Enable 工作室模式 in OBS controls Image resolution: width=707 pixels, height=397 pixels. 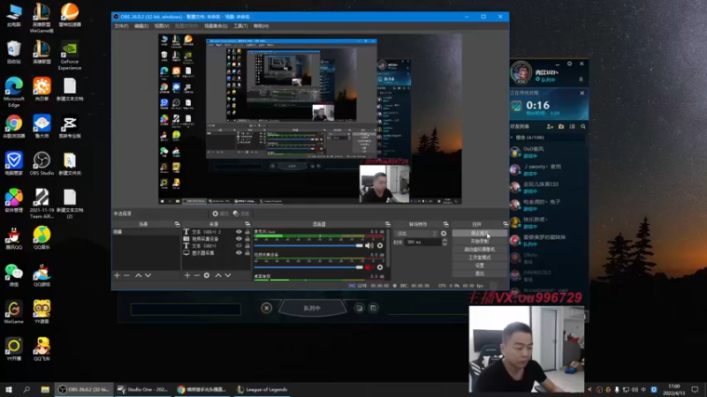479,258
